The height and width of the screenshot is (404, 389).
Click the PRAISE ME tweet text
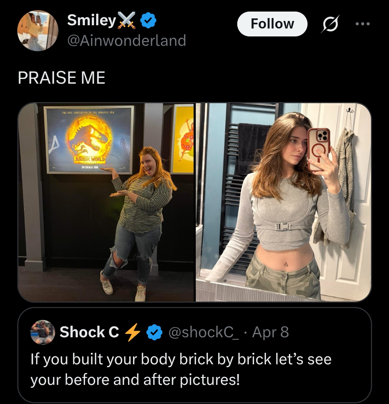click(62, 78)
